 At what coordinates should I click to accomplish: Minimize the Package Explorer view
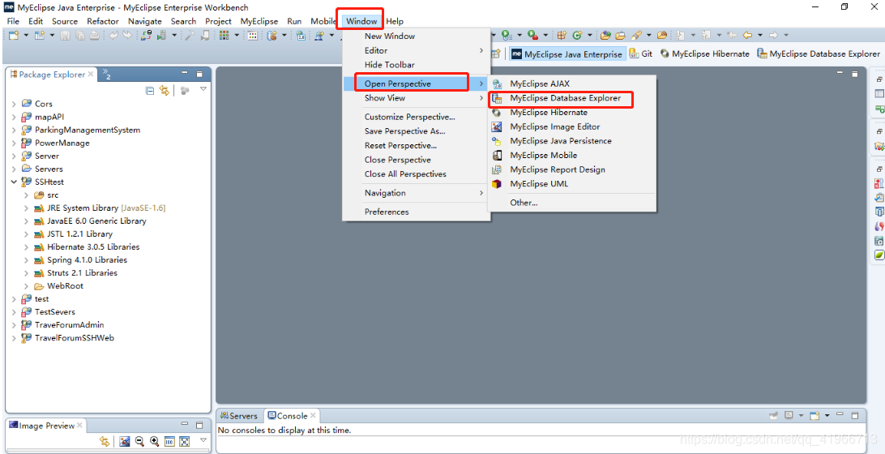tap(185, 74)
